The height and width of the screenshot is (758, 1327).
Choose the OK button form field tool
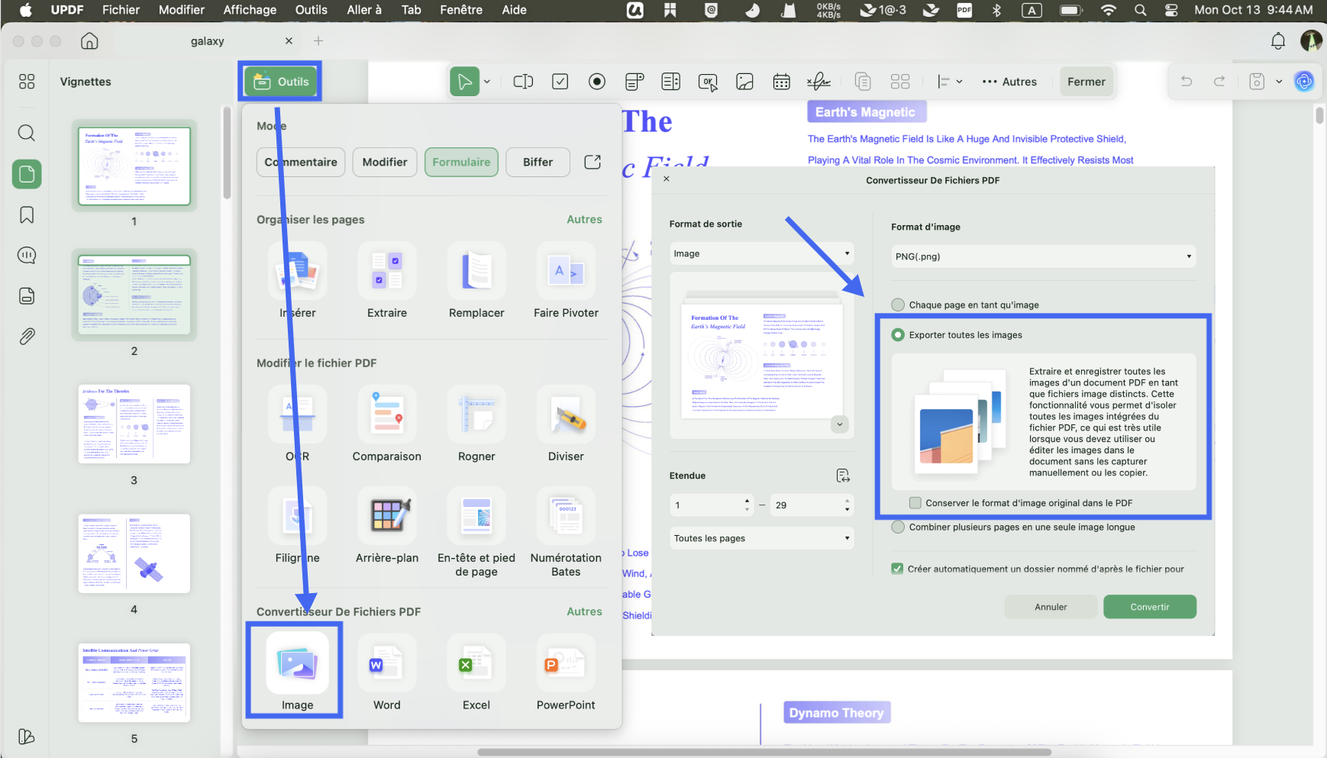pos(708,82)
